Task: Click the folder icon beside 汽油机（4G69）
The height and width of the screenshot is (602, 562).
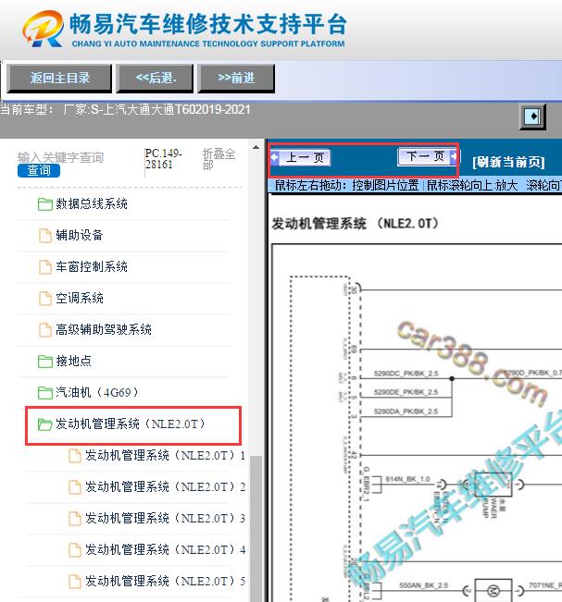Action: click(x=45, y=393)
